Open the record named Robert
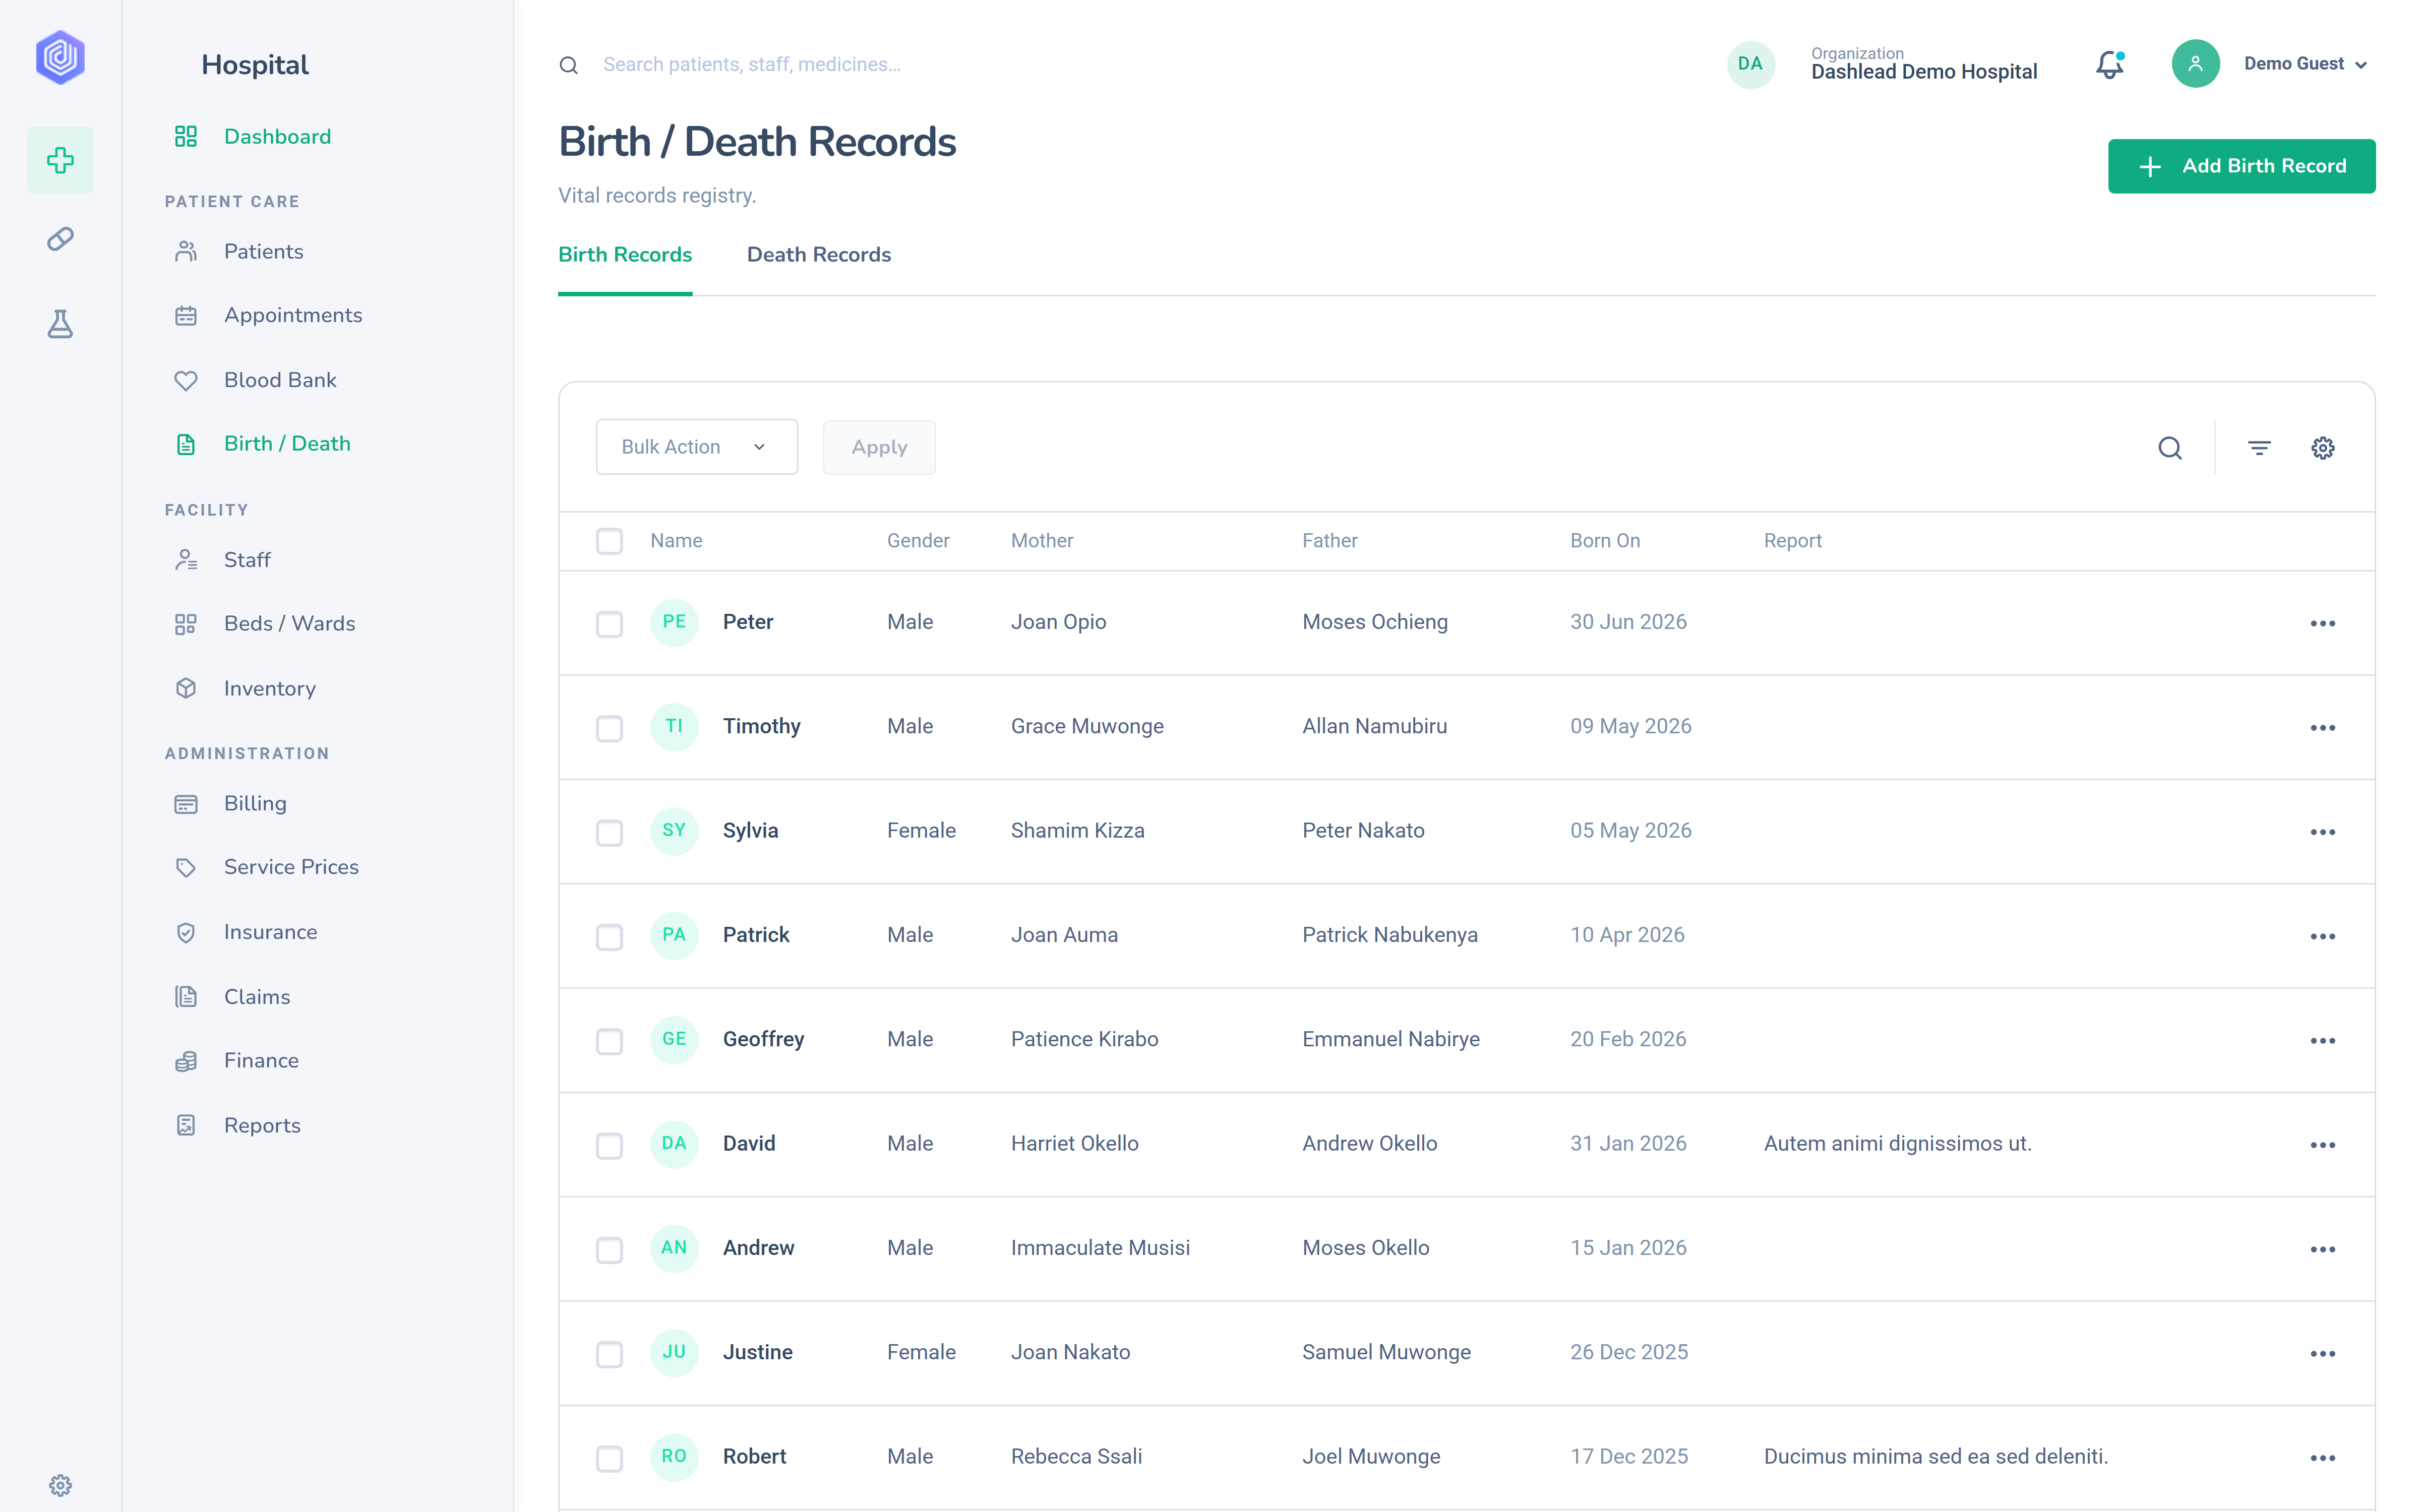This screenshot has width=2420, height=1512. tap(754, 1456)
